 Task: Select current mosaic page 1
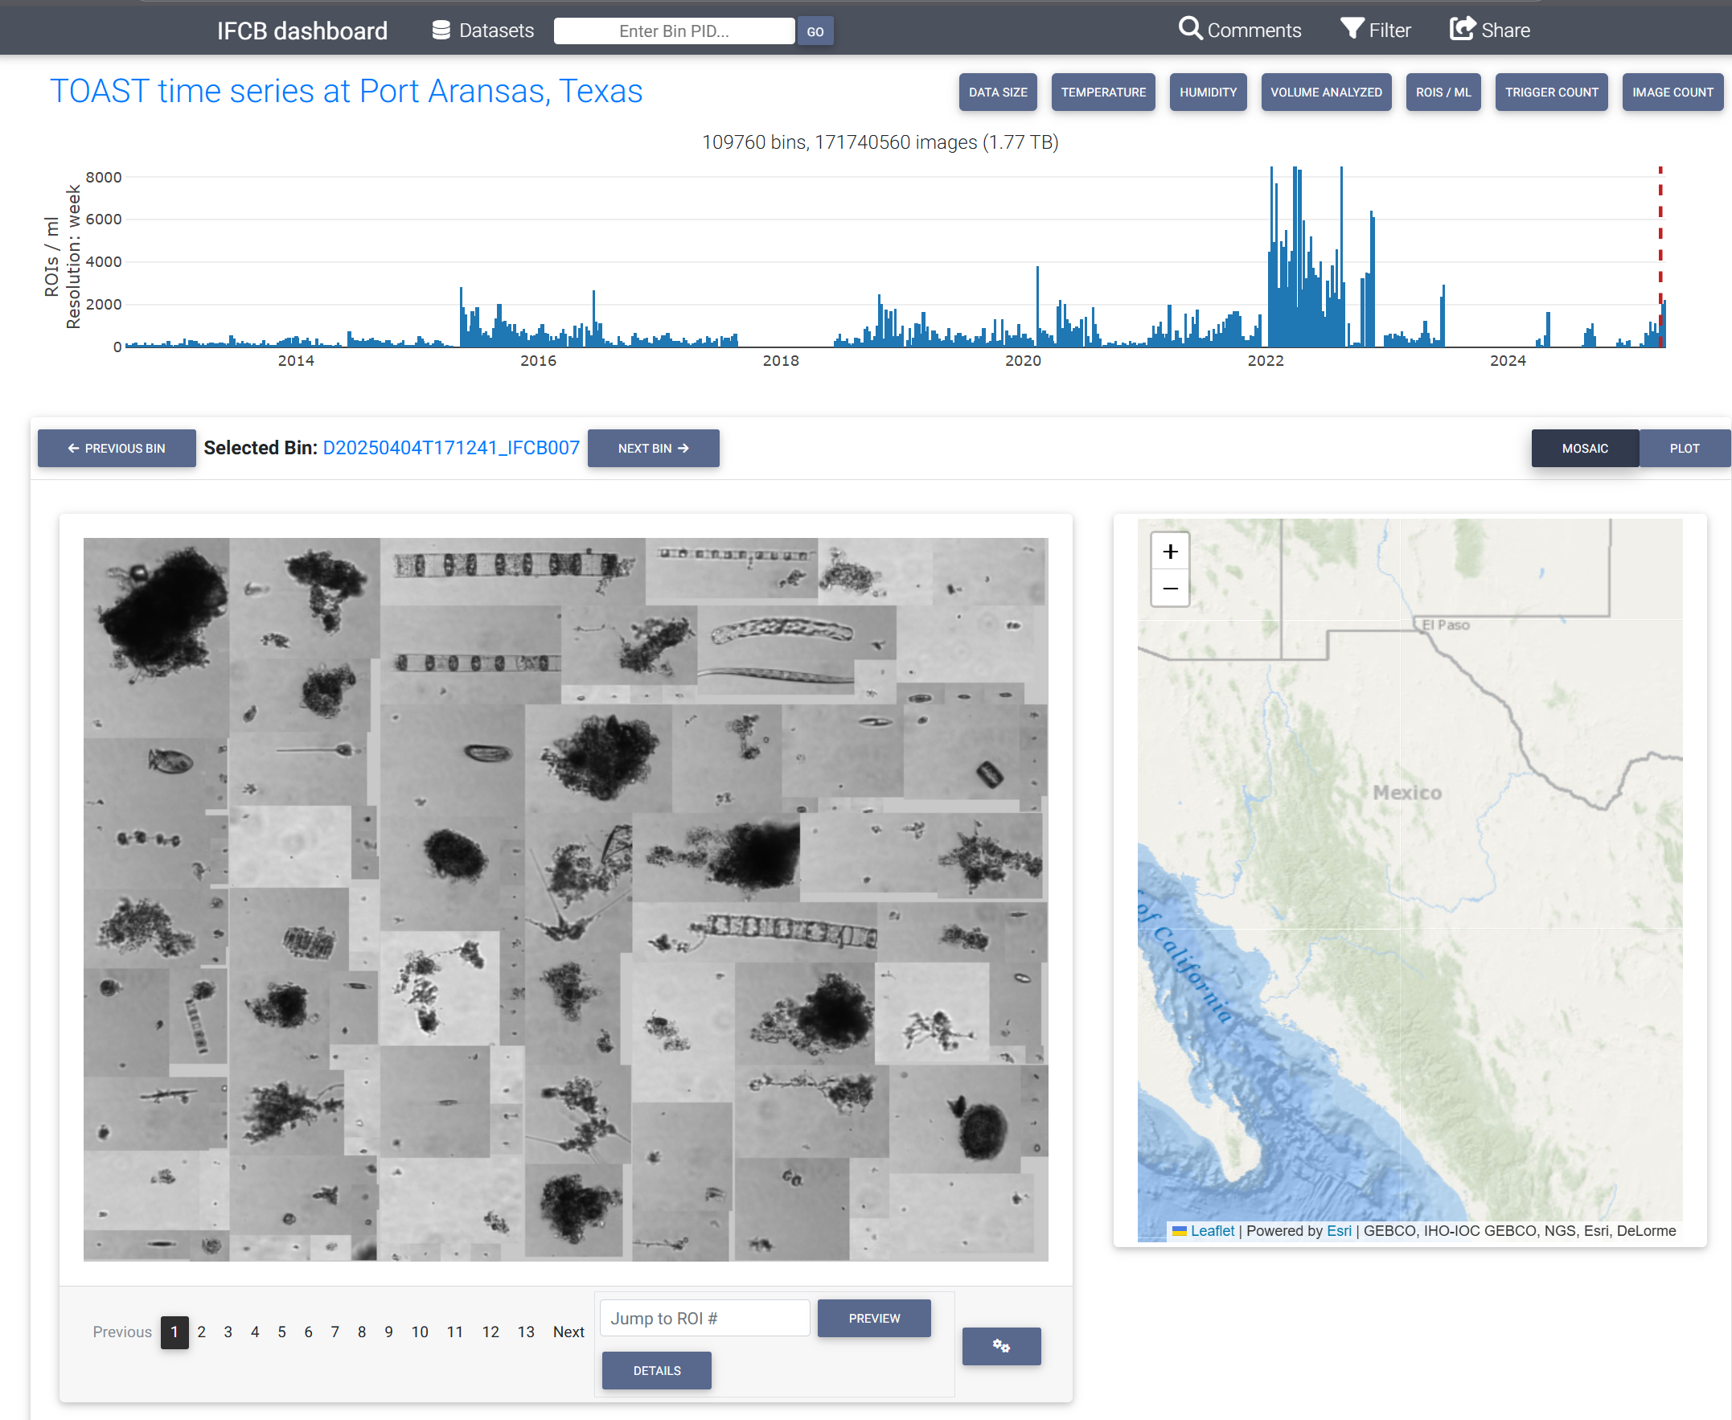click(174, 1332)
